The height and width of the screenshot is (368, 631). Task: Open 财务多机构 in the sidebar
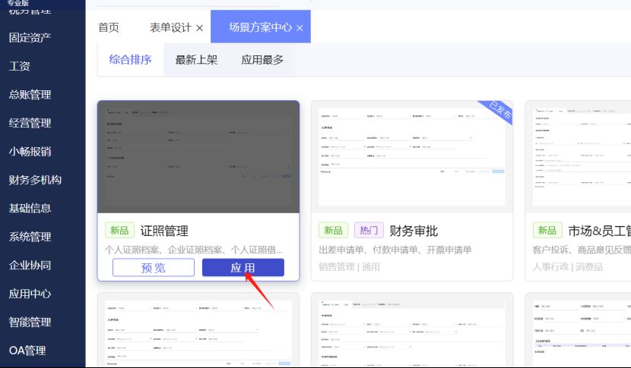click(35, 180)
